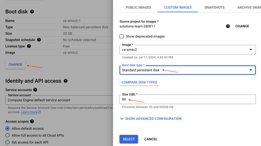Open the Image dropdown showing ce-smsv2
This screenshot has height=146, width=261.
[188, 50]
